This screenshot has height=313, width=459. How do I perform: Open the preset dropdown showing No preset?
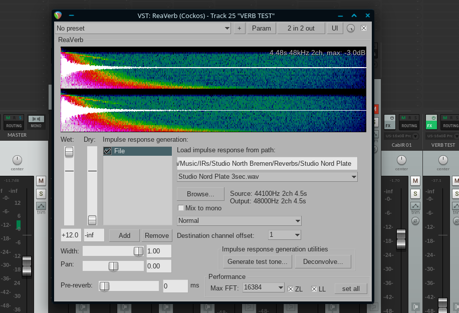click(x=143, y=29)
